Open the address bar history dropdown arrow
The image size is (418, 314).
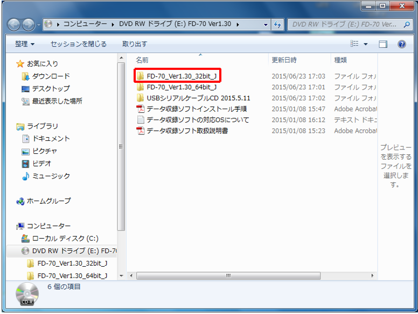coord(266,25)
